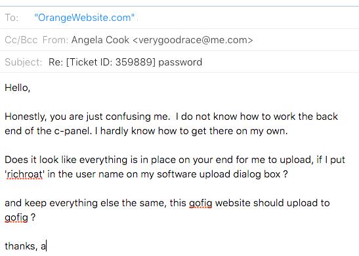The image size is (359, 256).
Task: Click underlined "gofig" at the start of a line
Action: pos(16,217)
